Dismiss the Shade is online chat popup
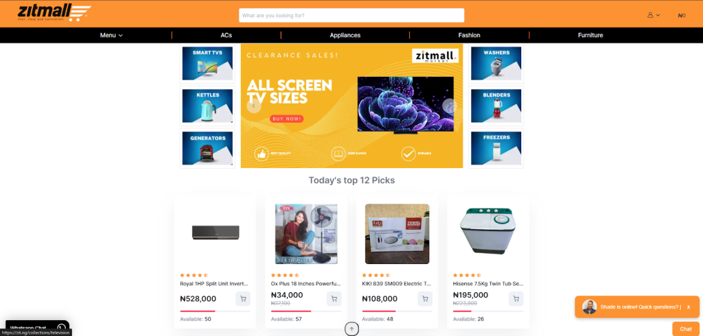 tap(688, 307)
